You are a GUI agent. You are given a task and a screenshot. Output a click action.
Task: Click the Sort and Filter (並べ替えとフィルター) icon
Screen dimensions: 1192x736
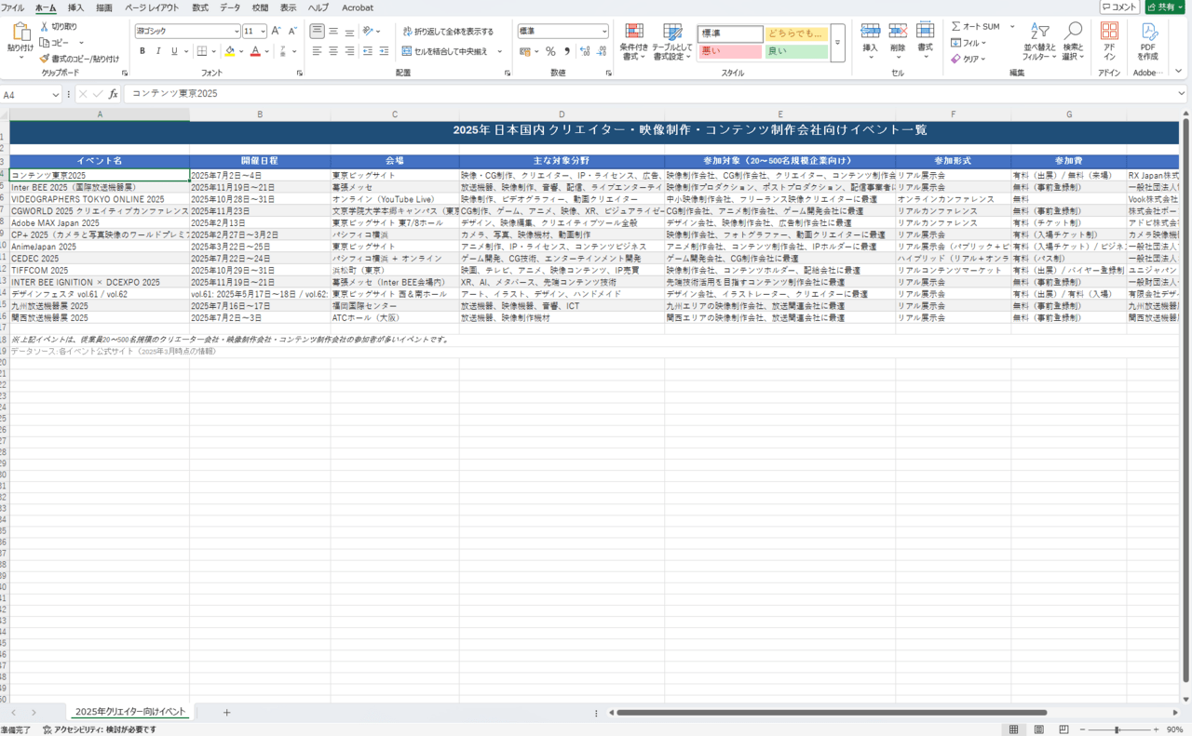coord(1040,33)
